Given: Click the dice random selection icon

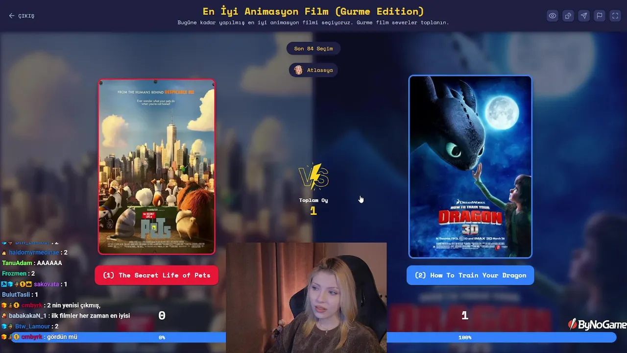Looking at the screenshot, I should (x=568, y=16).
